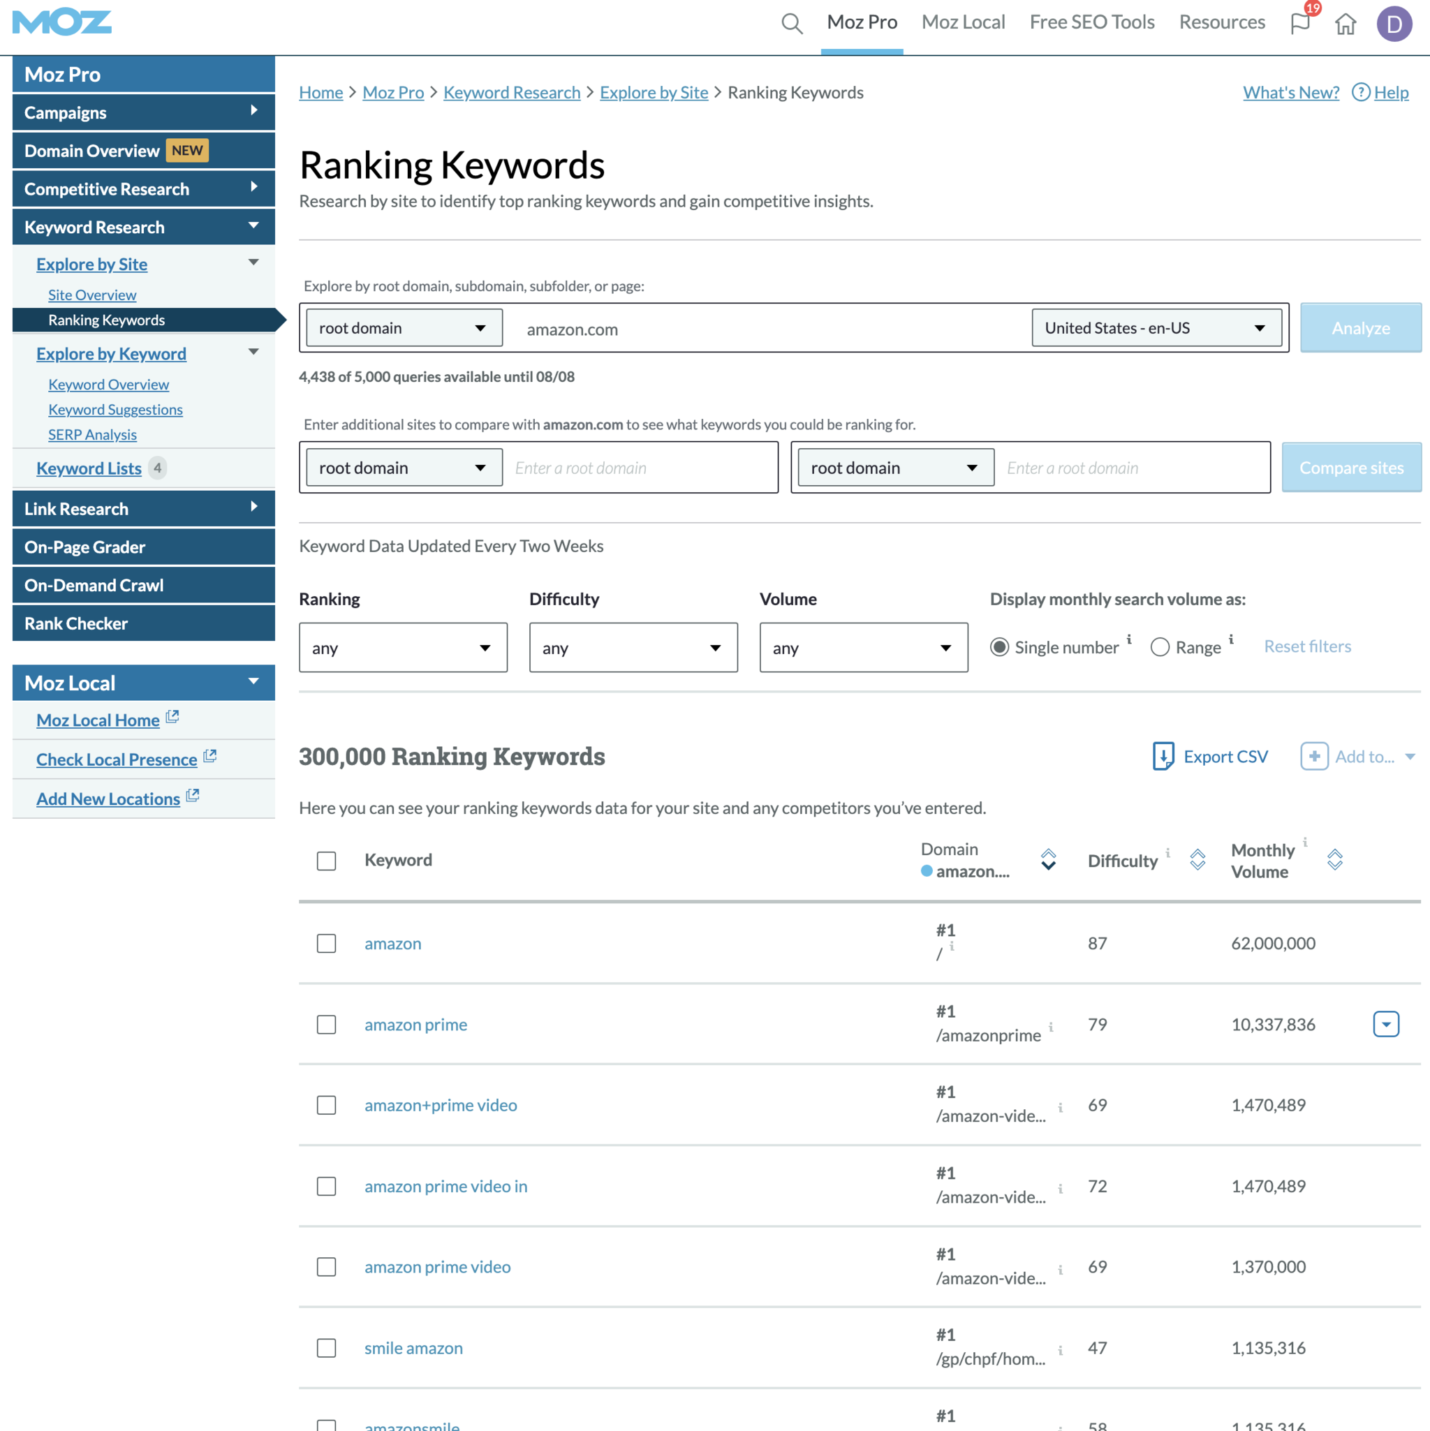Click the Compare sites button
This screenshot has width=1430, height=1431.
click(x=1352, y=468)
